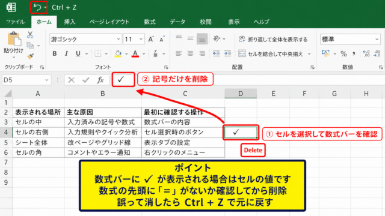This screenshot has width=385, height=216.
Task: Click the Name Box showing D5
Action: tap(26, 80)
